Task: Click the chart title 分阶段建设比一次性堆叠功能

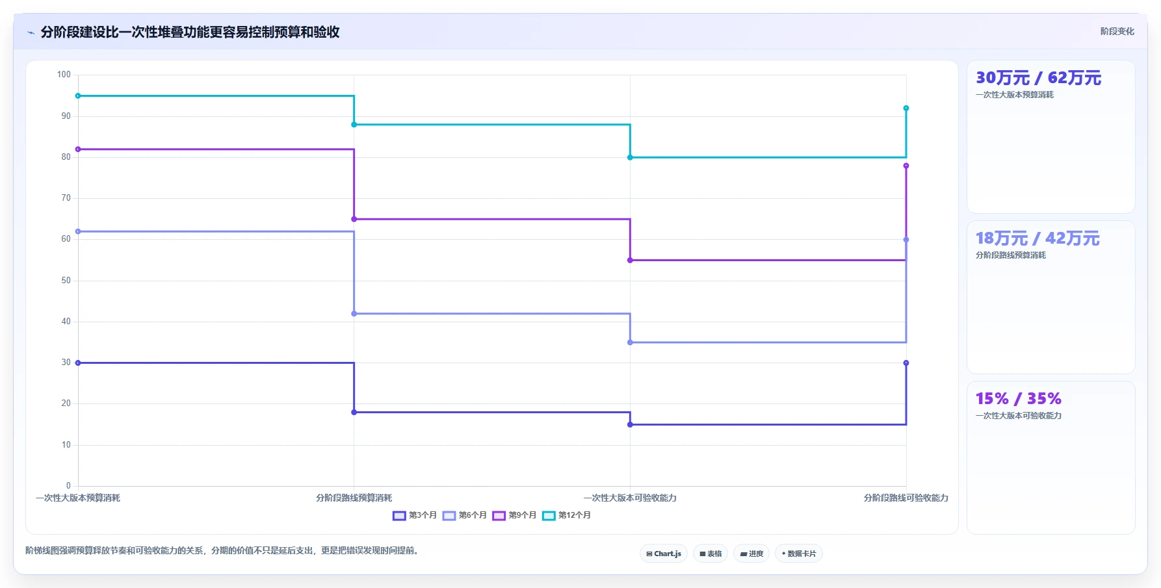Action: point(190,32)
